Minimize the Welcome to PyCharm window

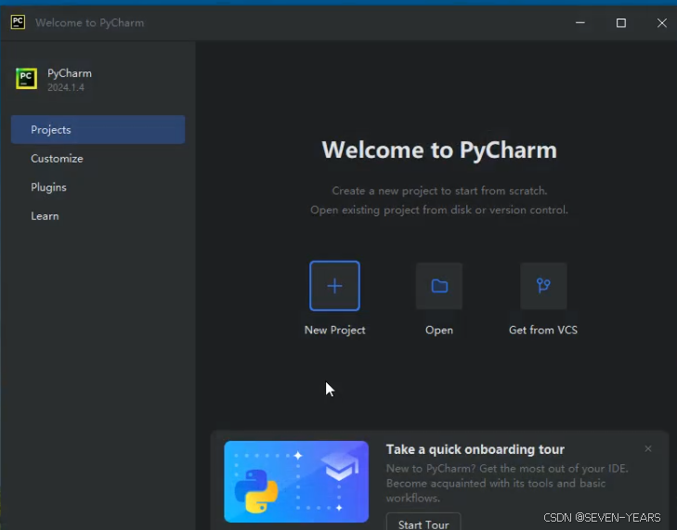tap(580, 22)
